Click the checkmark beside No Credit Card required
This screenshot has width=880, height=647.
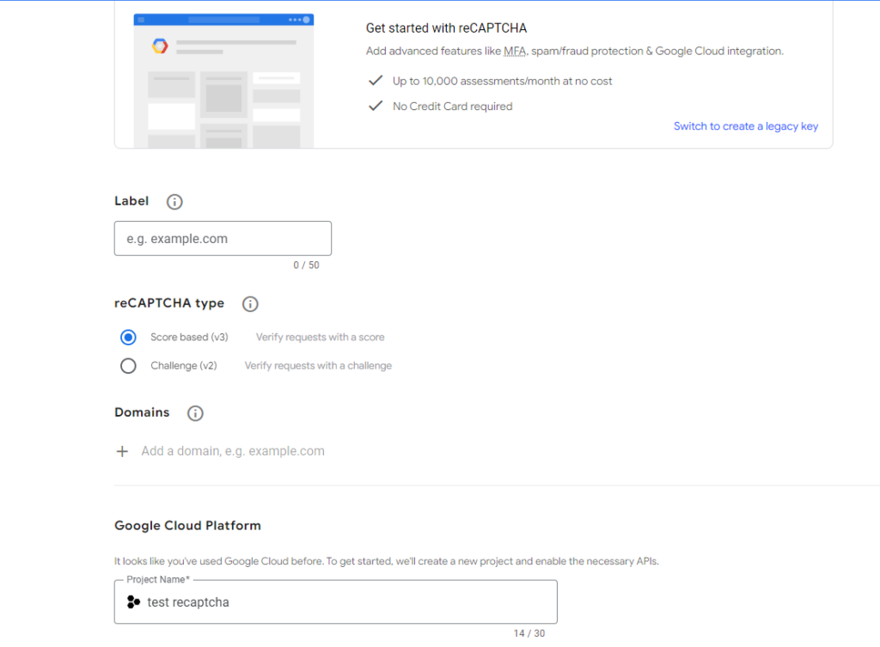[375, 107]
